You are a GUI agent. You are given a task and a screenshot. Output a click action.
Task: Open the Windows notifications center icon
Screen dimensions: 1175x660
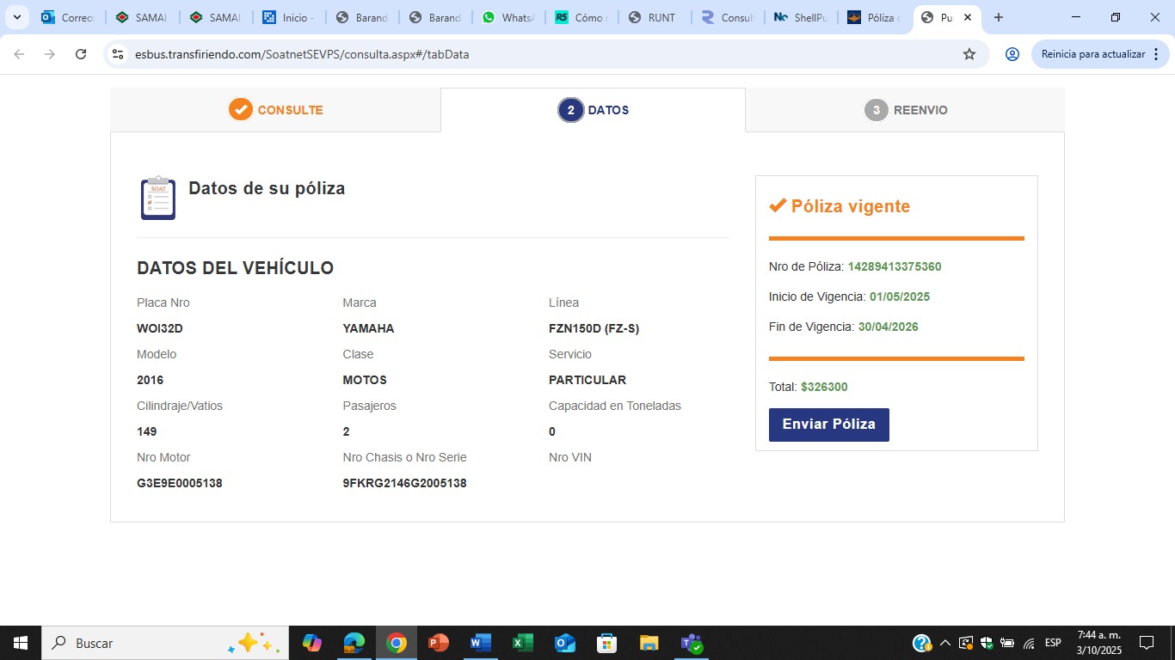coord(1147,643)
